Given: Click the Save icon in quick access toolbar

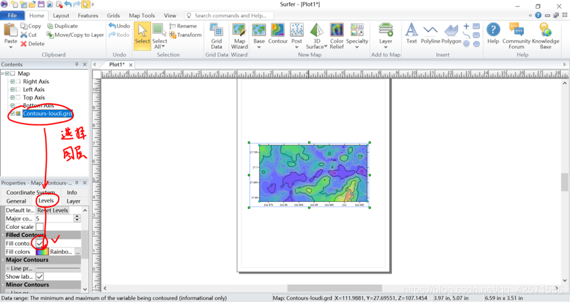Looking at the screenshot, I should pyautogui.click(x=41, y=5).
